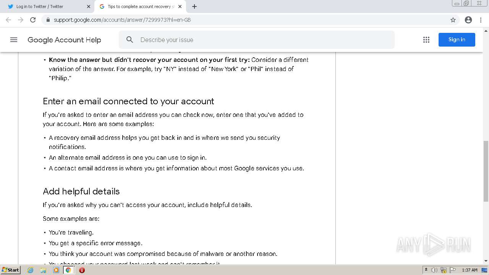
Task: Open the Chrome three-dot menu
Action: click(x=481, y=20)
